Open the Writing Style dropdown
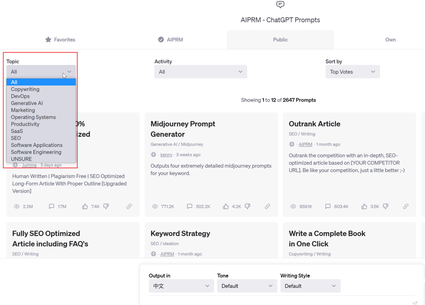The height and width of the screenshot is (305, 425). click(x=310, y=286)
